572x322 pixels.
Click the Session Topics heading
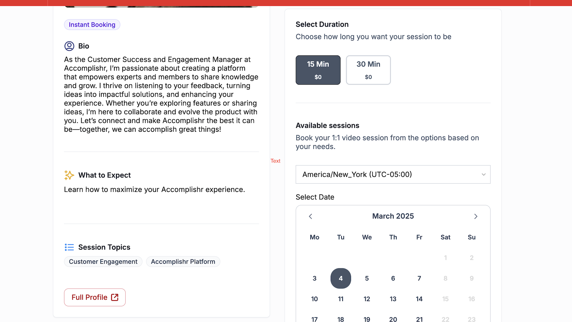click(x=104, y=247)
